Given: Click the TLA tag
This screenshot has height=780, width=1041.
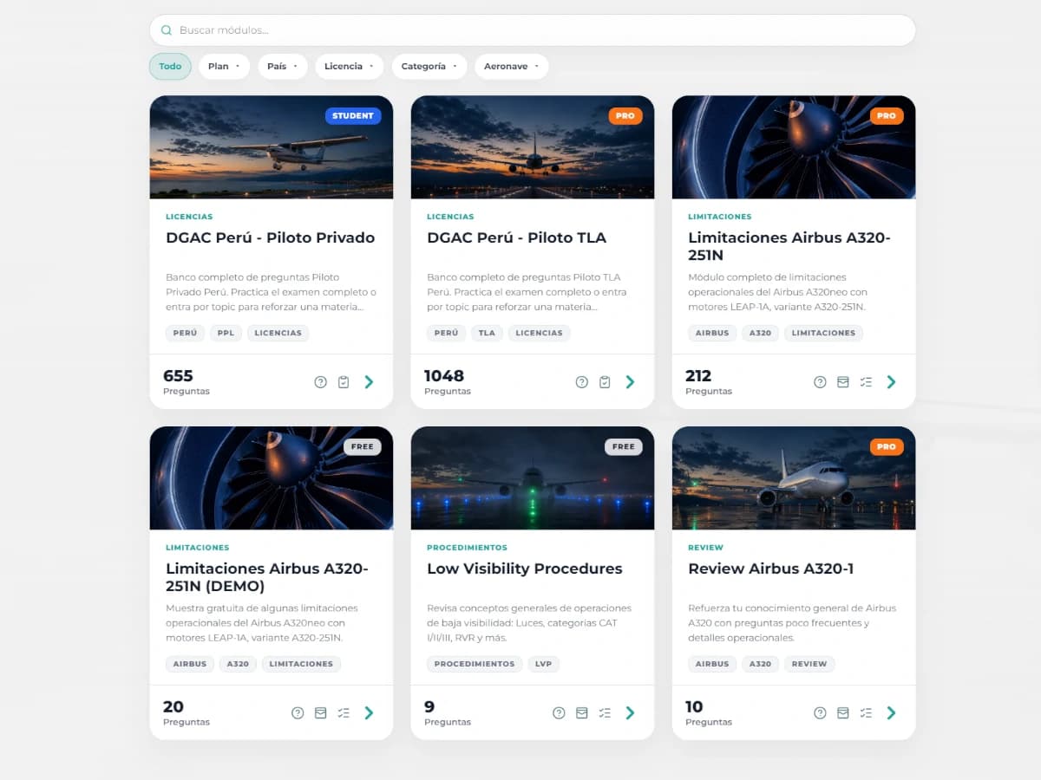Looking at the screenshot, I should (487, 333).
